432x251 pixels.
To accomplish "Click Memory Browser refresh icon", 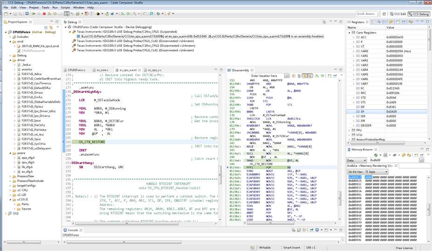I will coord(376,155).
